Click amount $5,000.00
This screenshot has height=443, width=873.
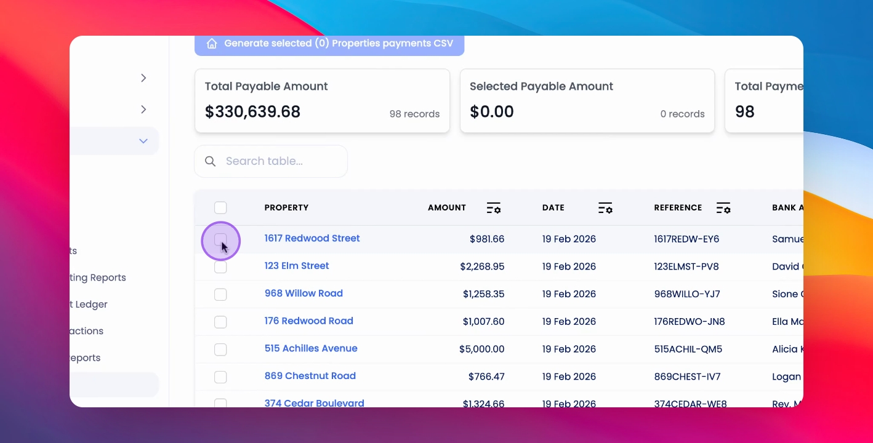[x=482, y=349]
